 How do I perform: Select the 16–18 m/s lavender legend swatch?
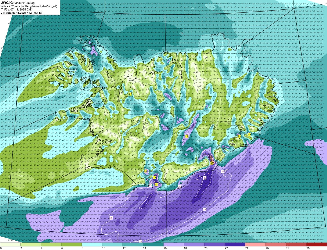174,245
